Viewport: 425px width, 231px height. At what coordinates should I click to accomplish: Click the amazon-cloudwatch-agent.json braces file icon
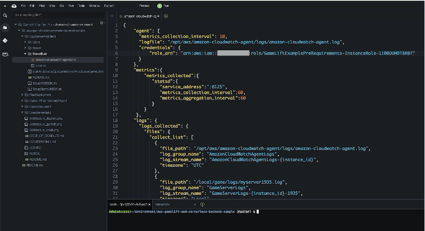(x=33, y=60)
